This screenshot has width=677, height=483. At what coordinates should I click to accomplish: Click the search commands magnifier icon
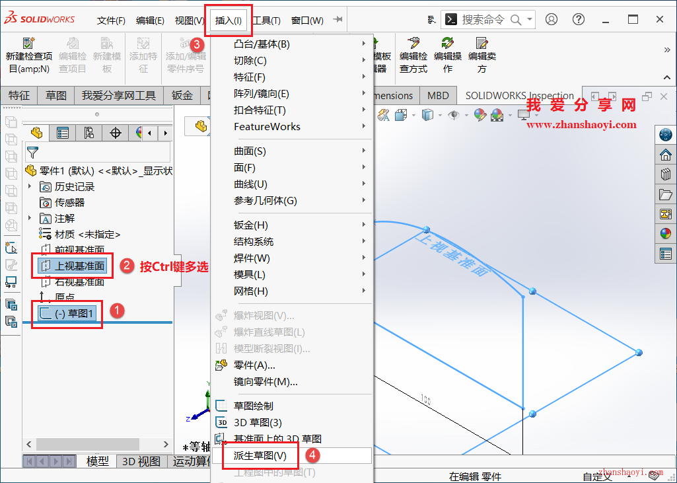tap(516, 20)
